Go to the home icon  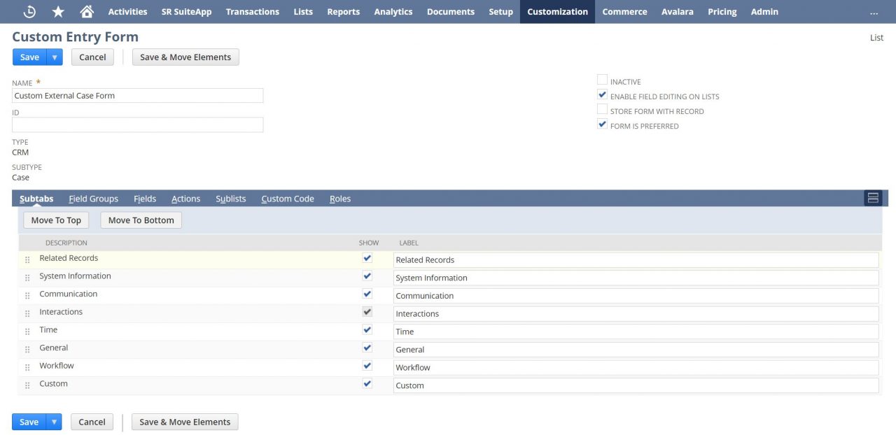click(86, 11)
